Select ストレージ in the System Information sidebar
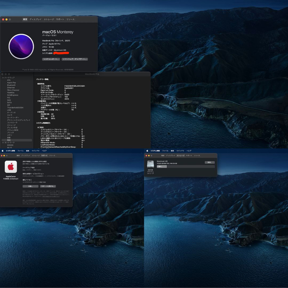 (x=11, y=125)
